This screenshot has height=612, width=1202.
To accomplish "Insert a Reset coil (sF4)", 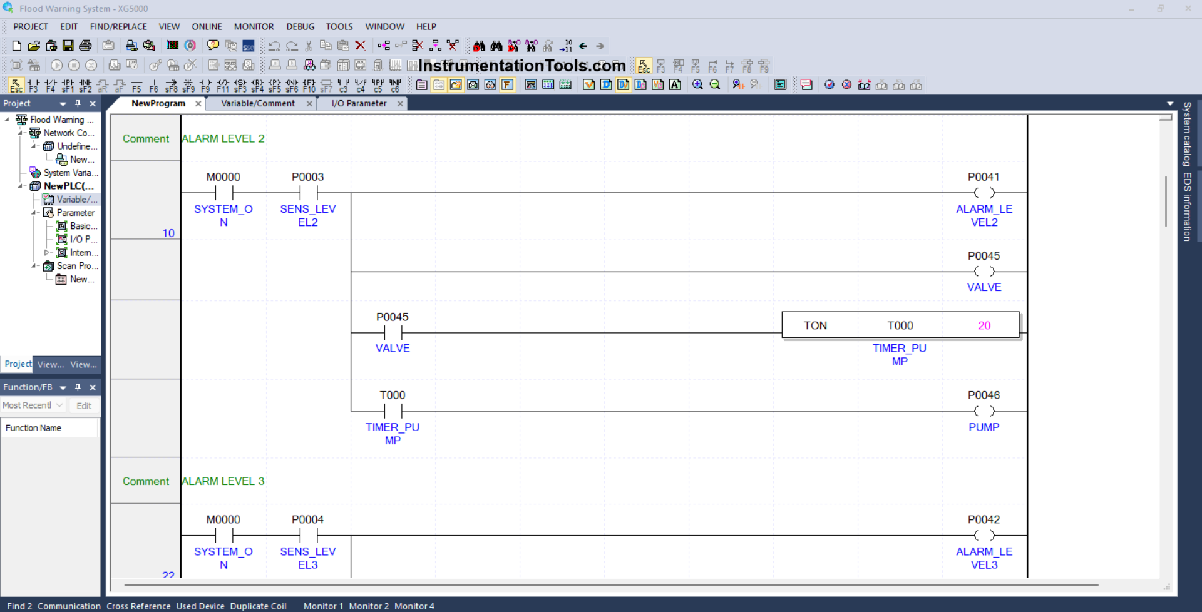I will [257, 85].
